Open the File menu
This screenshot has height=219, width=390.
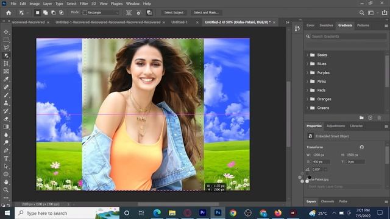pos(13,4)
